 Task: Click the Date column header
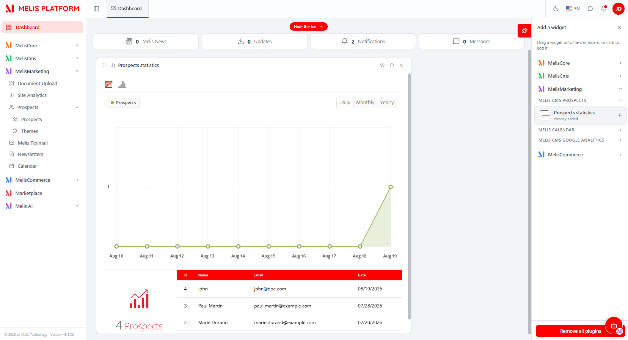[x=362, y=275]
